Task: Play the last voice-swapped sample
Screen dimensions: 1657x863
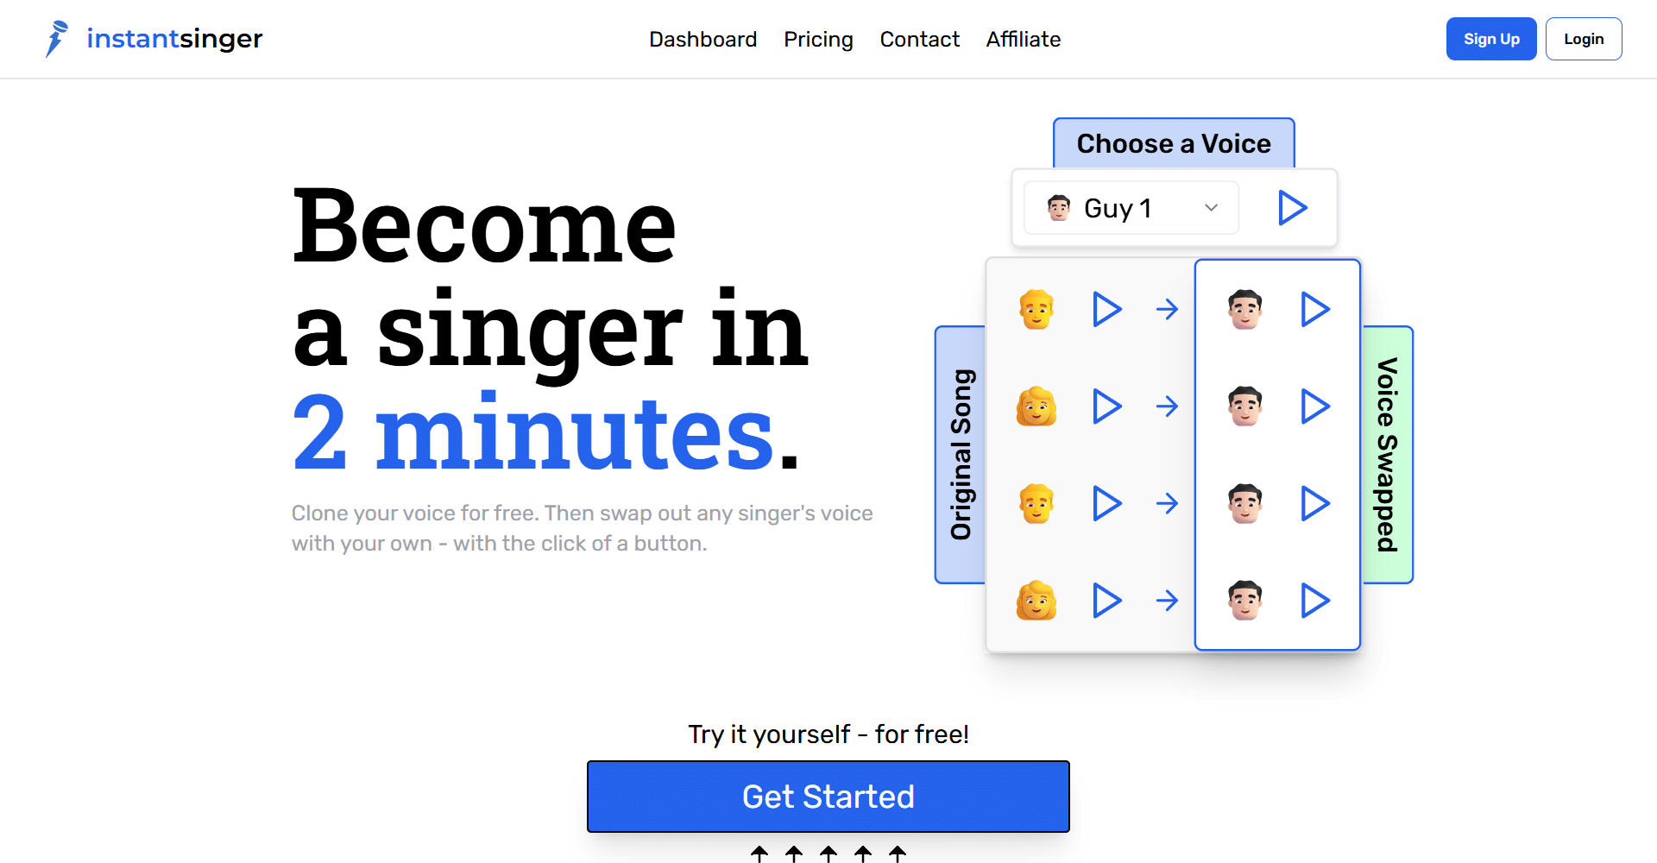Action: [1314, 600]
